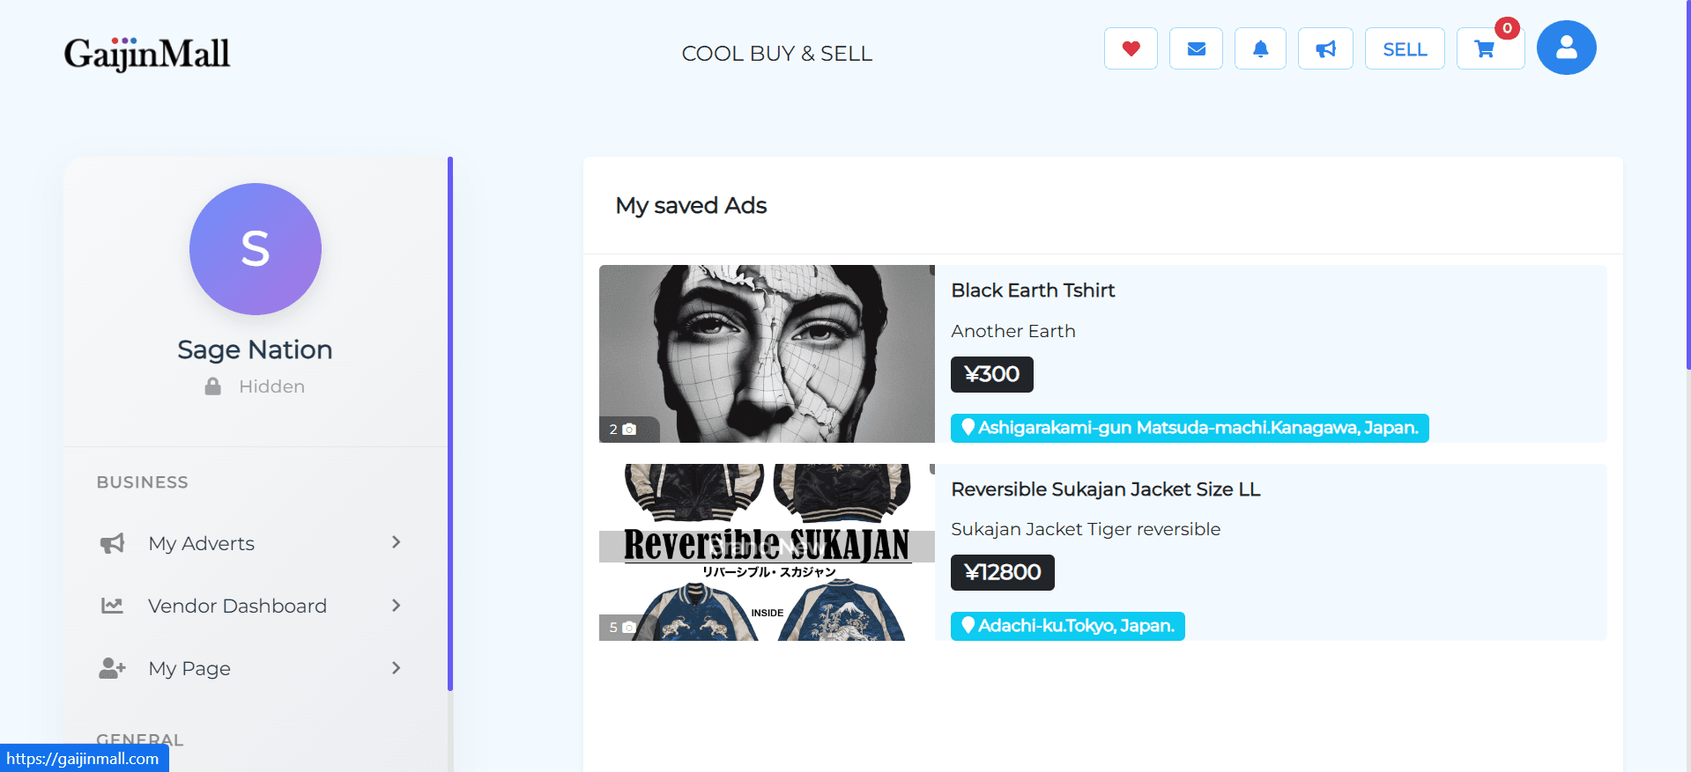
Task: Click the Vendor Dashboard chart icon
Action: pyautogui.click(x=112, y=606)
